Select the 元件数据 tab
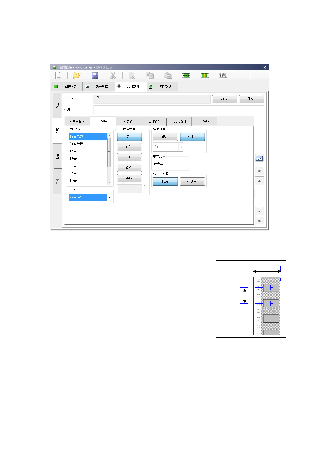Image resolution: width=319 pixels, height=451 pixels. coord(130,86)
